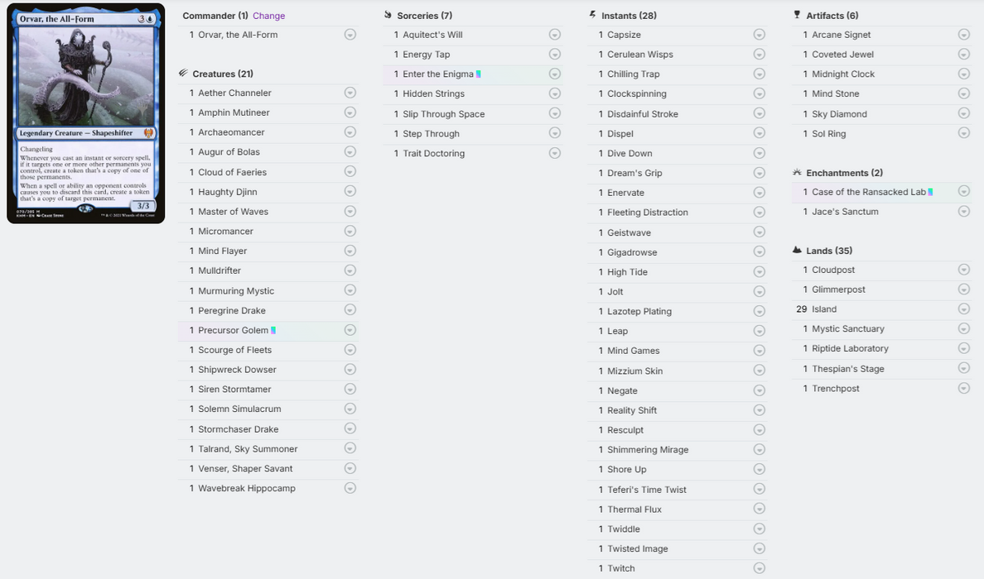Select the Artifacts (6) section header
The image size is (984, 579).
point(832,16)
